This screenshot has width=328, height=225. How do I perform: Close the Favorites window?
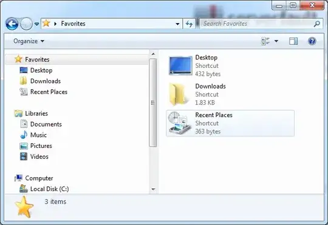(312, 5)
